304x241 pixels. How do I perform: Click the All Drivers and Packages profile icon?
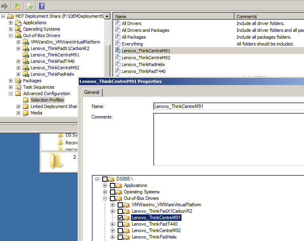click(x=118, y=30)
